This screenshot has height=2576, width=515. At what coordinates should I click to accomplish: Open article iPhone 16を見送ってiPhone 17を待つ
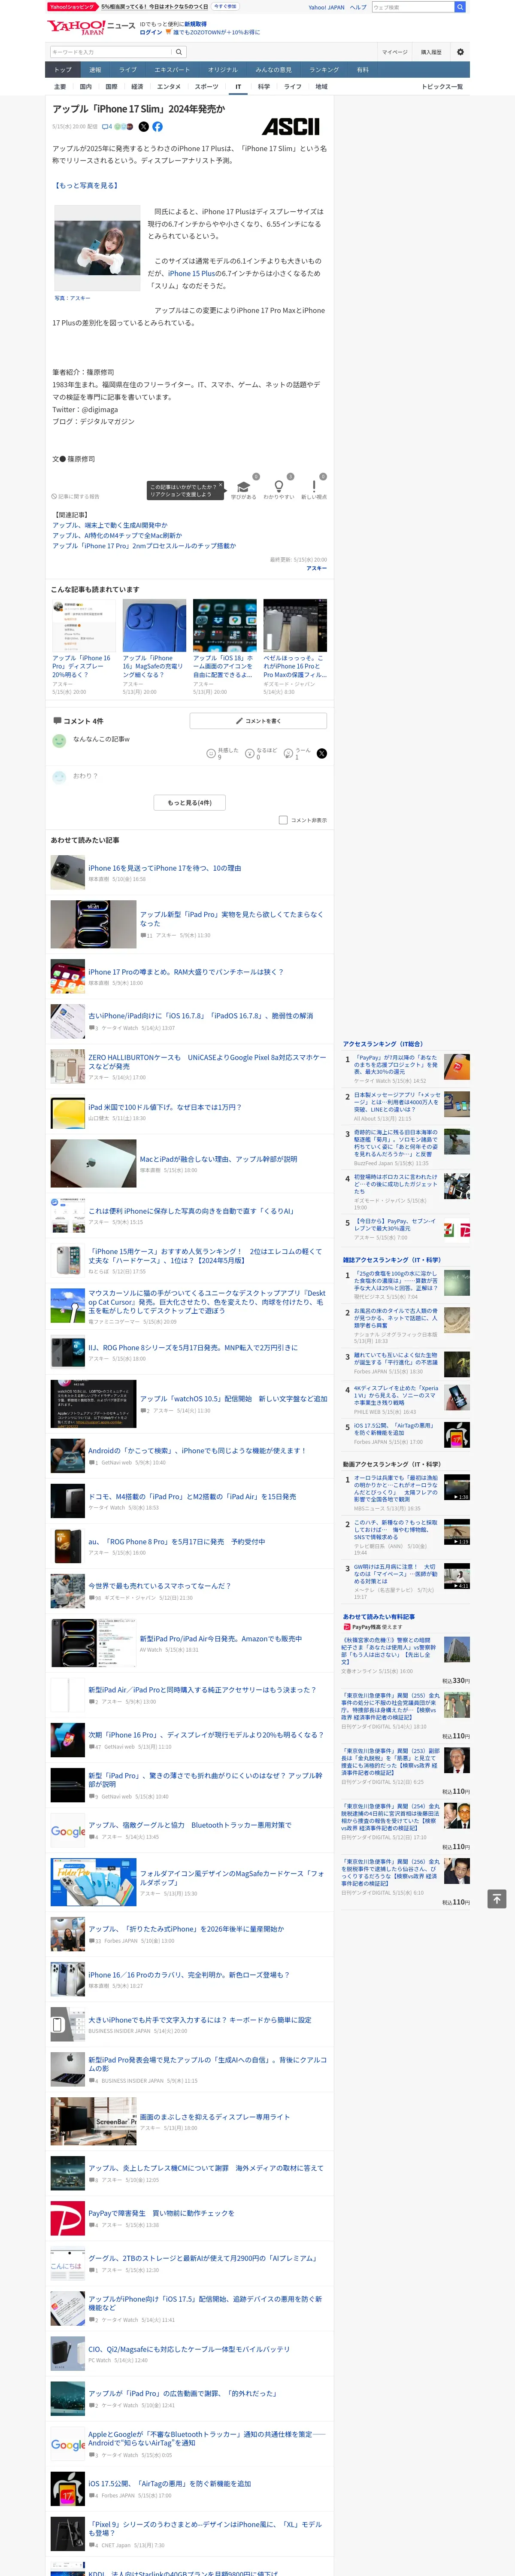(164, 868)
